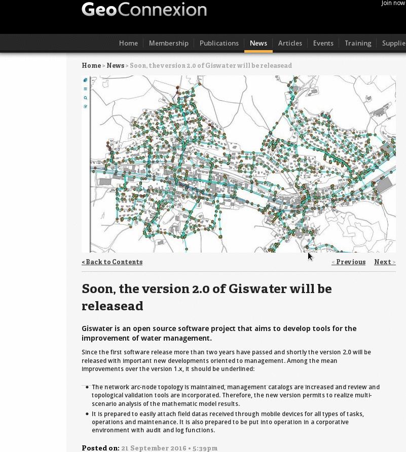Click the checkmark icon in map sidebar

[85, 106]
